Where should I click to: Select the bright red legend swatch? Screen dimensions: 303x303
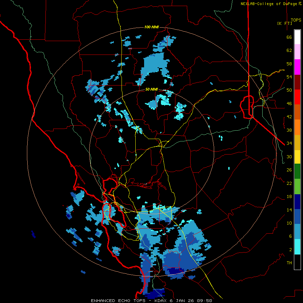297,97
